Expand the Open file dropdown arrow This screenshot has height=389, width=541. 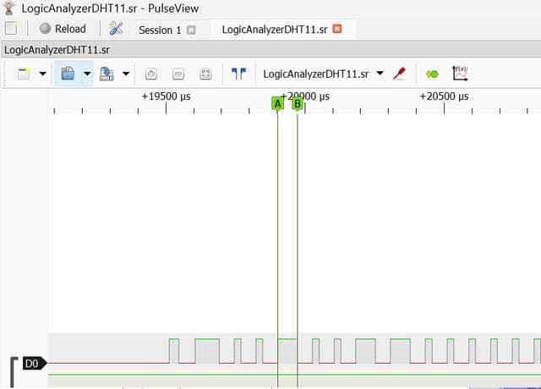click(87, 74)
